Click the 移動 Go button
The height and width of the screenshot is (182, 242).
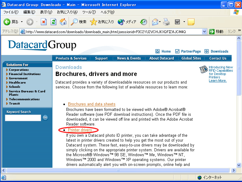pyautogui.click(x=216, y=32)
